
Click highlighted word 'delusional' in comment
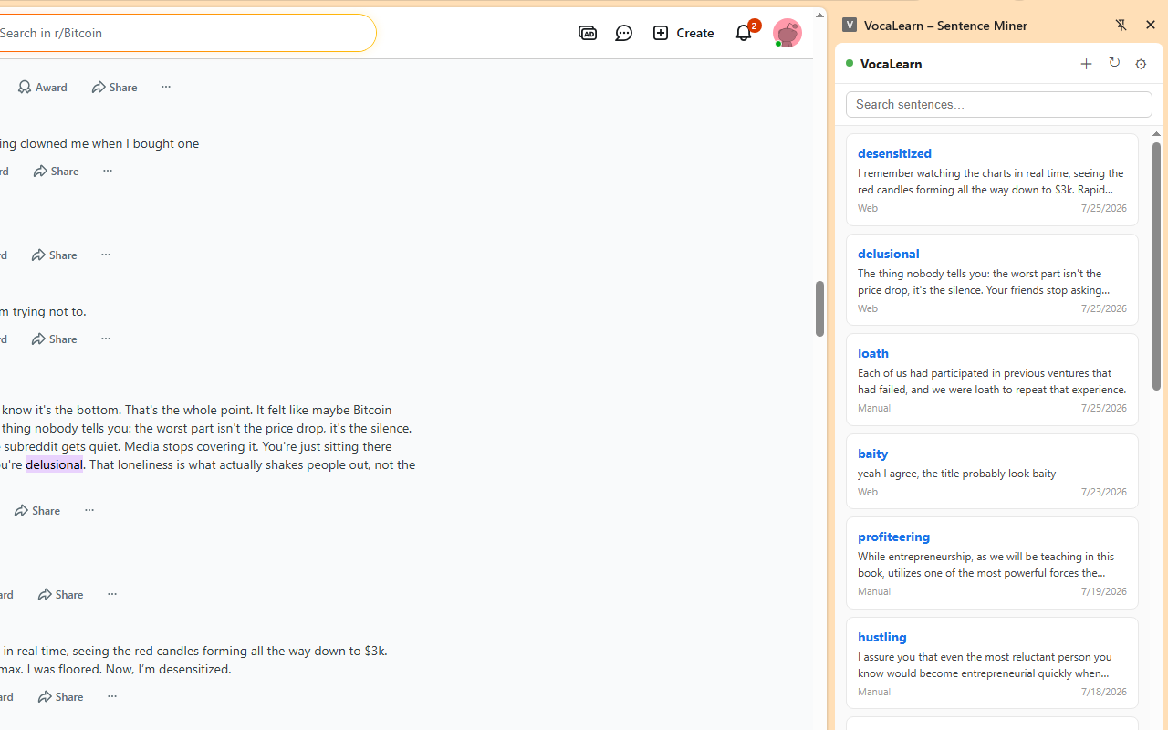(54, 464)
